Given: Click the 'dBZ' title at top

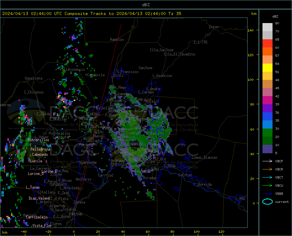Looking at the screenshot, I should tap(146, 5).
